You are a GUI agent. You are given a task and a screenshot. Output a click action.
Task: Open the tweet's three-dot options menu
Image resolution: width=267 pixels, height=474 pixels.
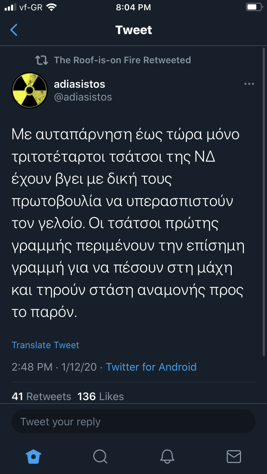(x=249, y=84)
